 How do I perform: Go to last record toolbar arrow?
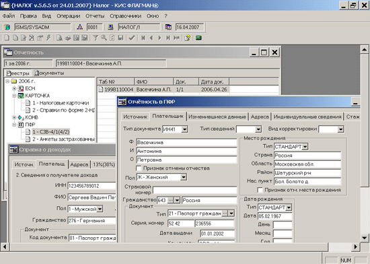click(168, 38)
